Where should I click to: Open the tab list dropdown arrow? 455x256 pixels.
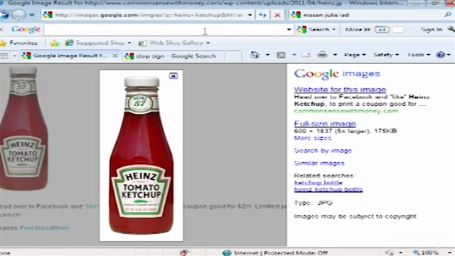[14, 55]
